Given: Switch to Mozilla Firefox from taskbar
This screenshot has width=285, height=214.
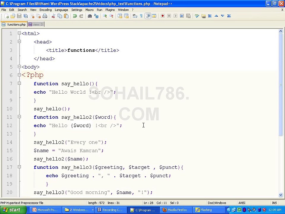Looking at the screenshot, I should click(175, 210).
